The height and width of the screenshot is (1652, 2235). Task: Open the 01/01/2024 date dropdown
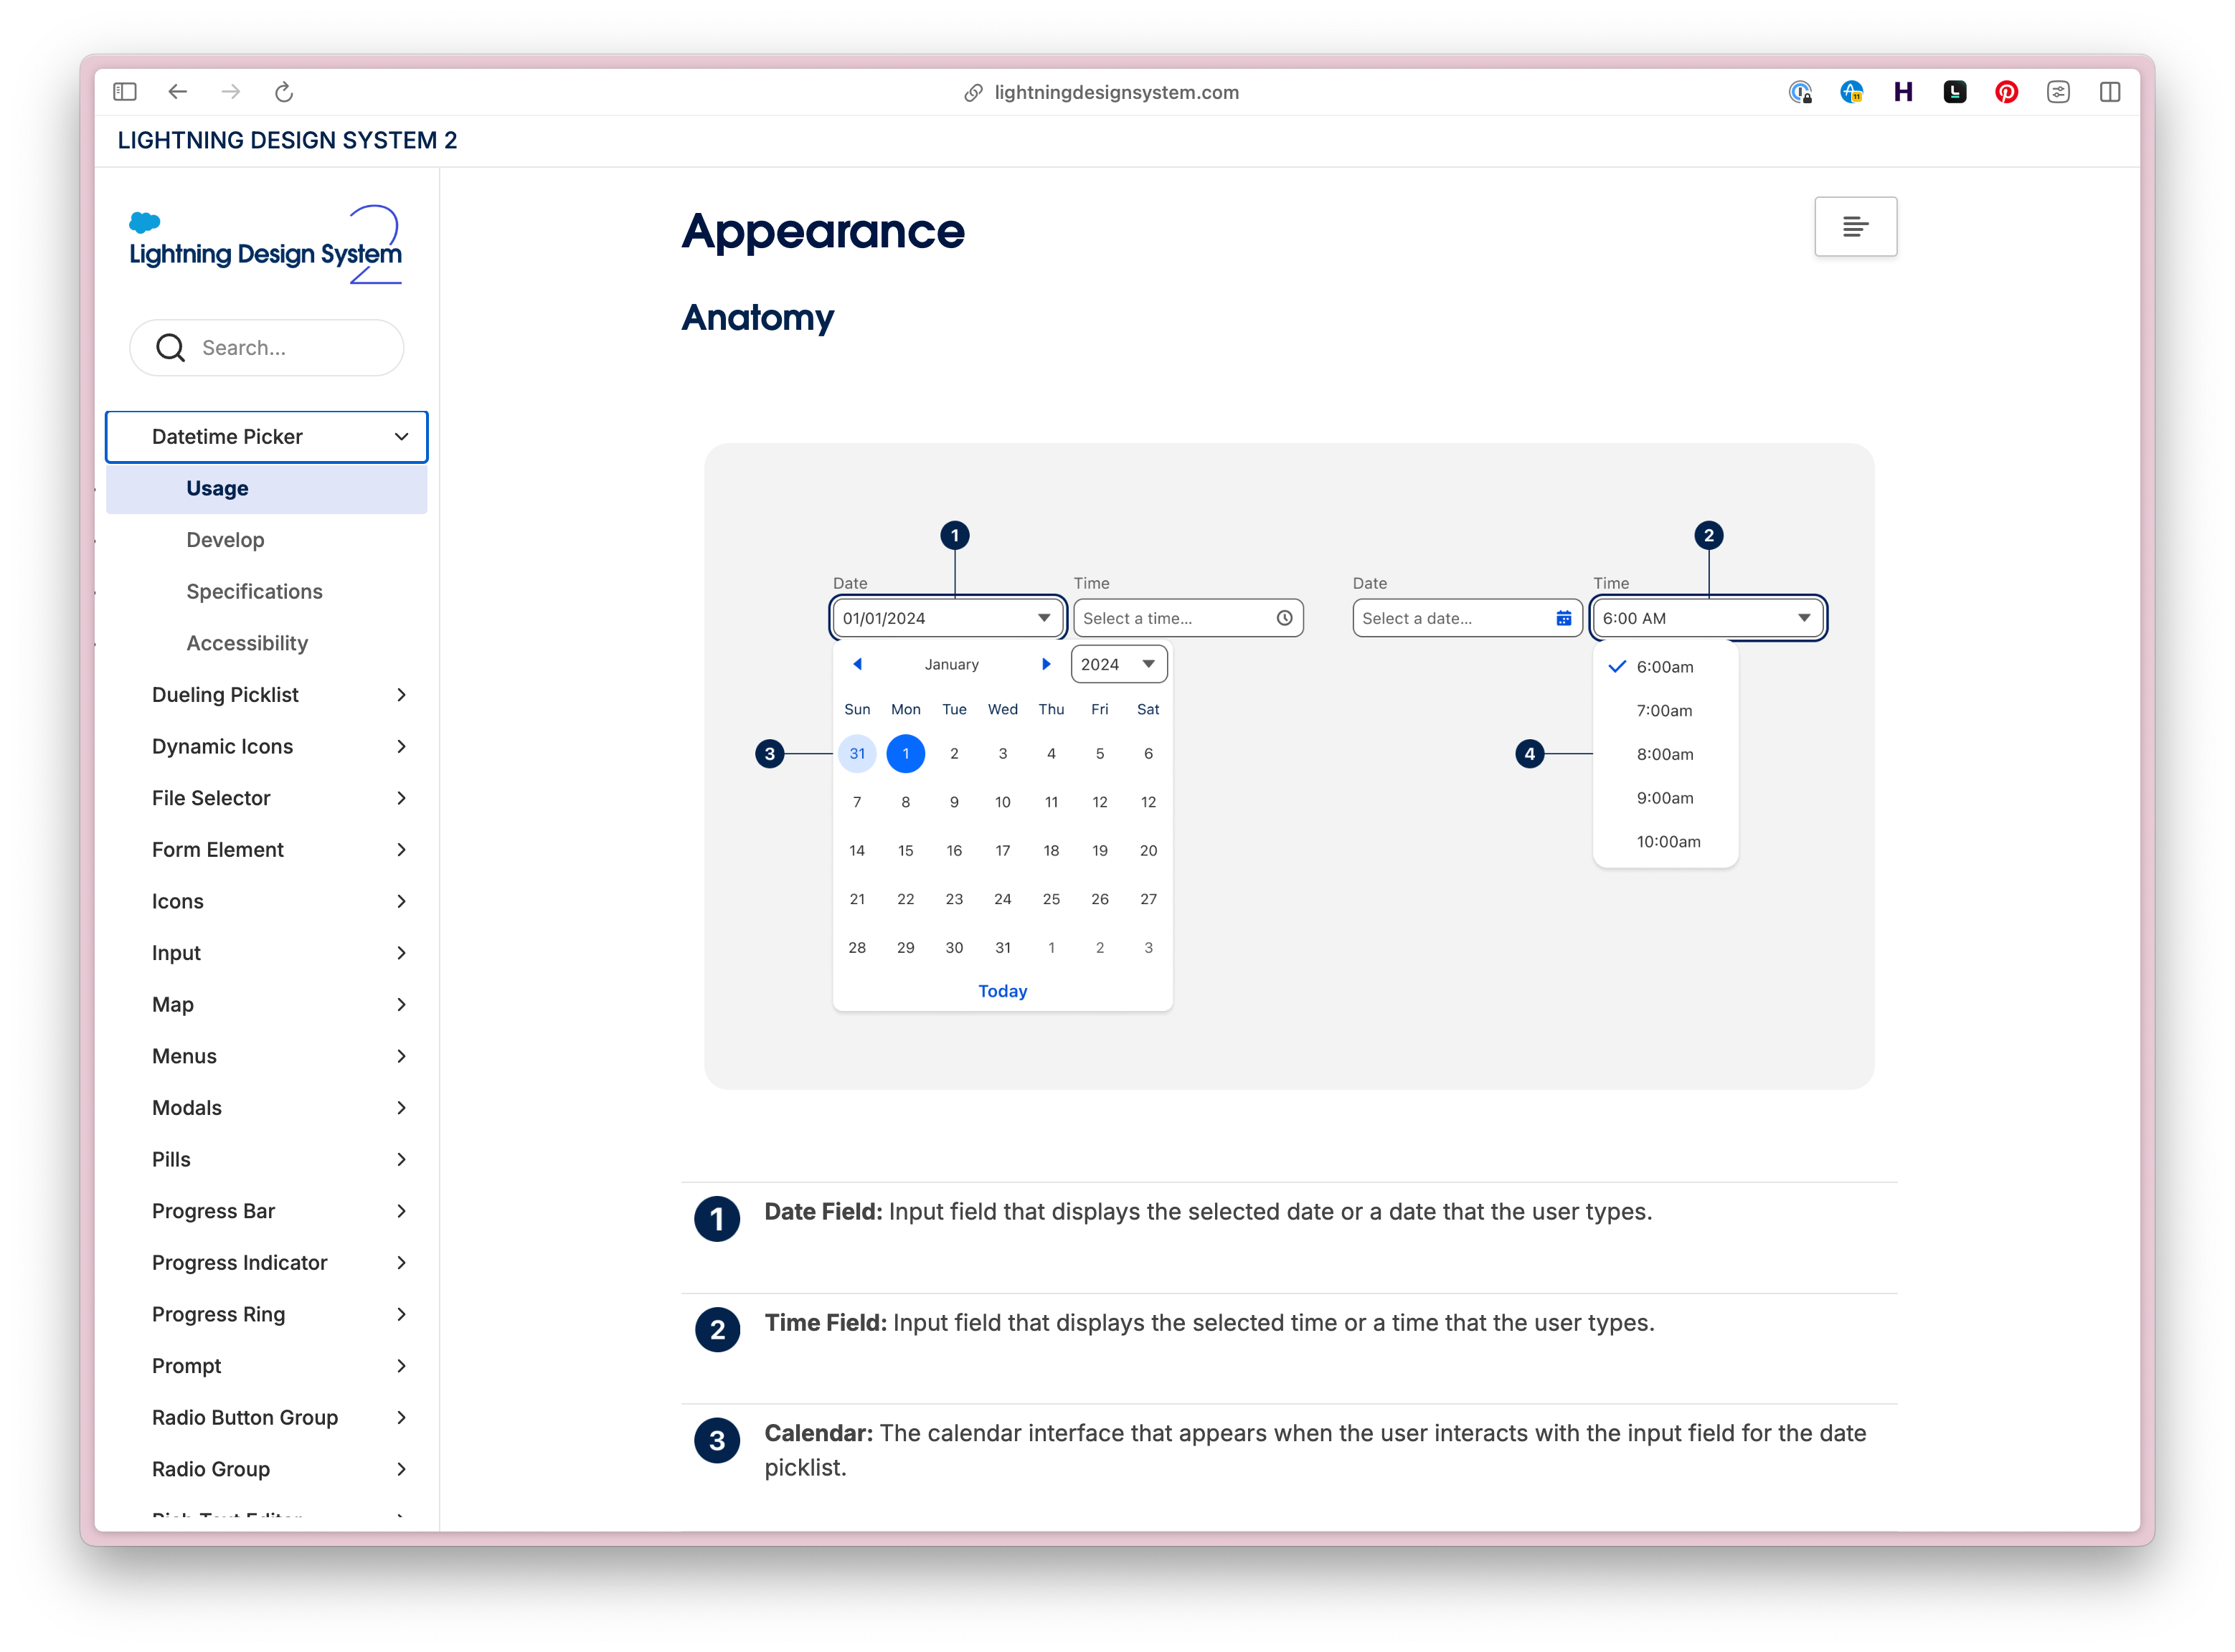(x=948, y=618)
